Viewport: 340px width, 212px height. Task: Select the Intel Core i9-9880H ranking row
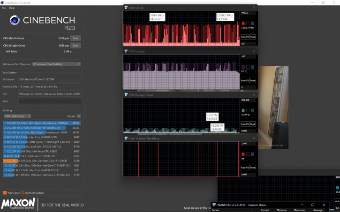[x=42, y=137]
